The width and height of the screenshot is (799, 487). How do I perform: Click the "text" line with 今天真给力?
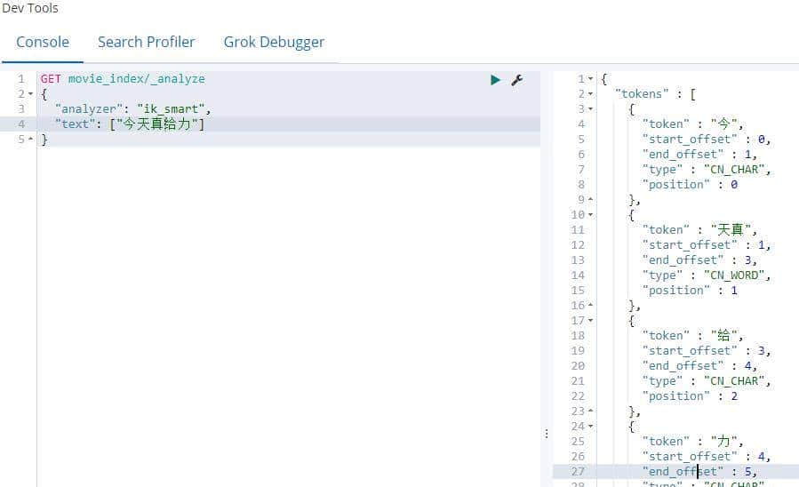tap(130, 124)
